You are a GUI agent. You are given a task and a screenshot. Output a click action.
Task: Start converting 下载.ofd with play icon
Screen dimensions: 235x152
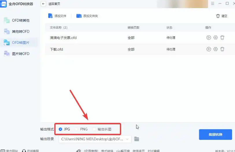point(209,49)
